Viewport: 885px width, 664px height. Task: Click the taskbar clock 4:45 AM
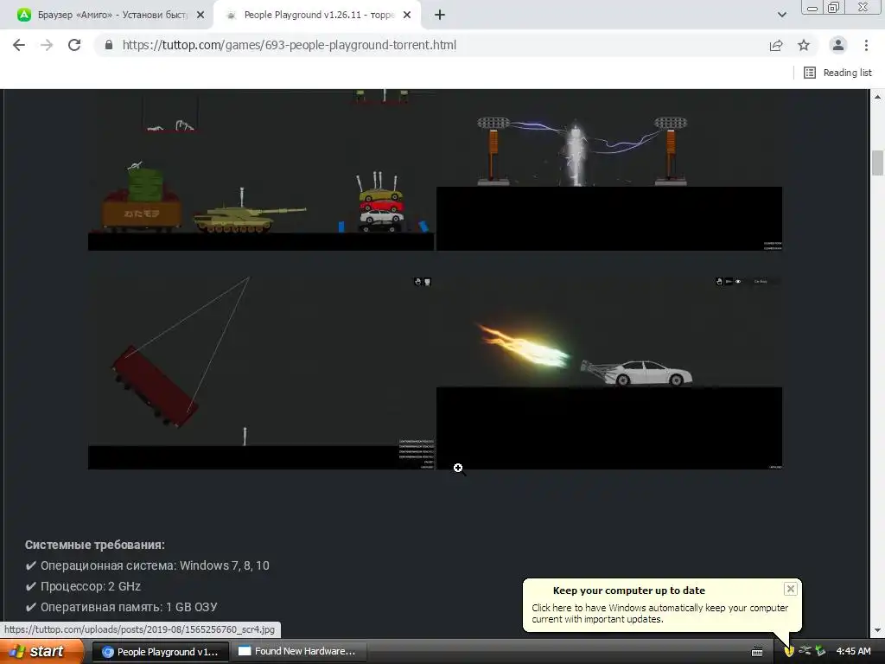(853, 652)
